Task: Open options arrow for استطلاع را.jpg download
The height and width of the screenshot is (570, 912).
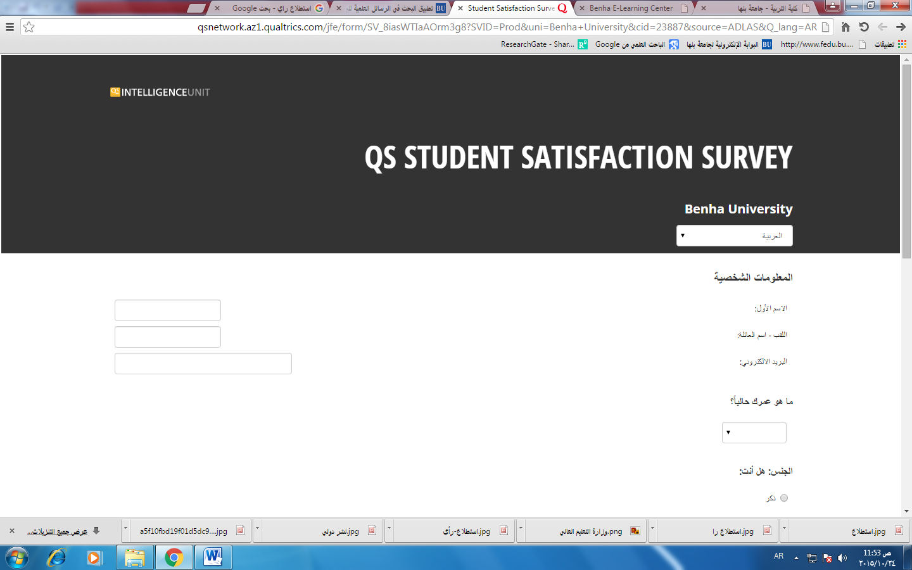Action: pos(652,531)
